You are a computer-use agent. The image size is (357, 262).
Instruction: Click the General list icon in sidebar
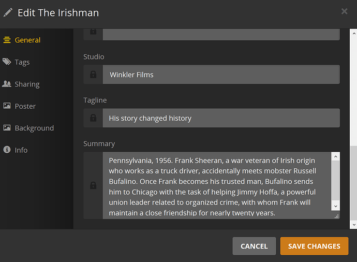(x=7, y=40)
